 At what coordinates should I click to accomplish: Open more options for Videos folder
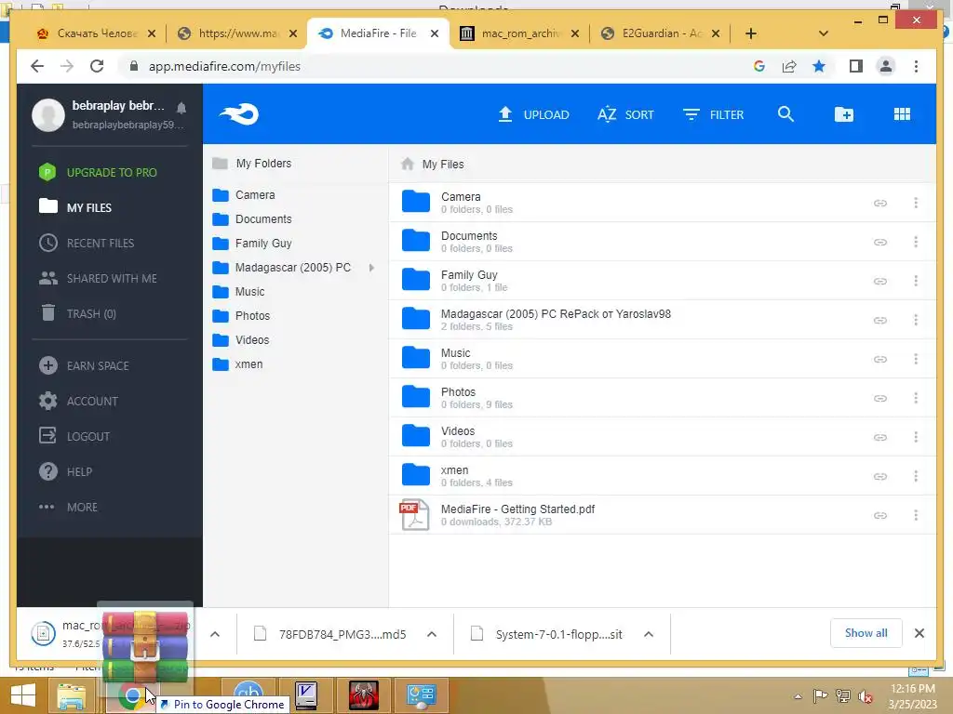(x=916, y=437)
